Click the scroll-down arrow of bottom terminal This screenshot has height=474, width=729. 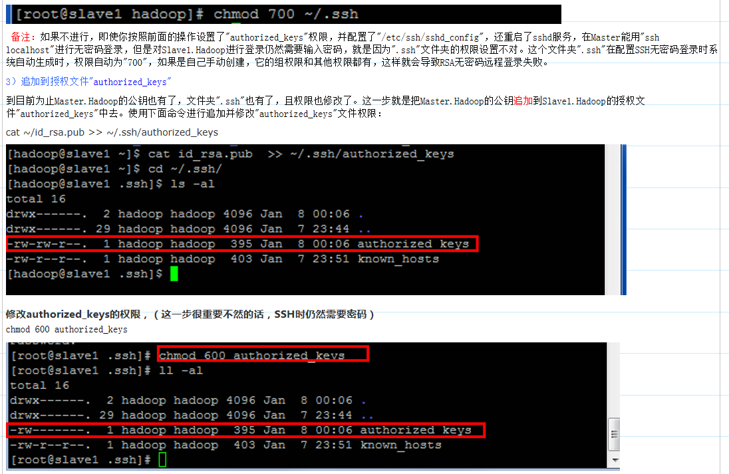click(615, 460)
